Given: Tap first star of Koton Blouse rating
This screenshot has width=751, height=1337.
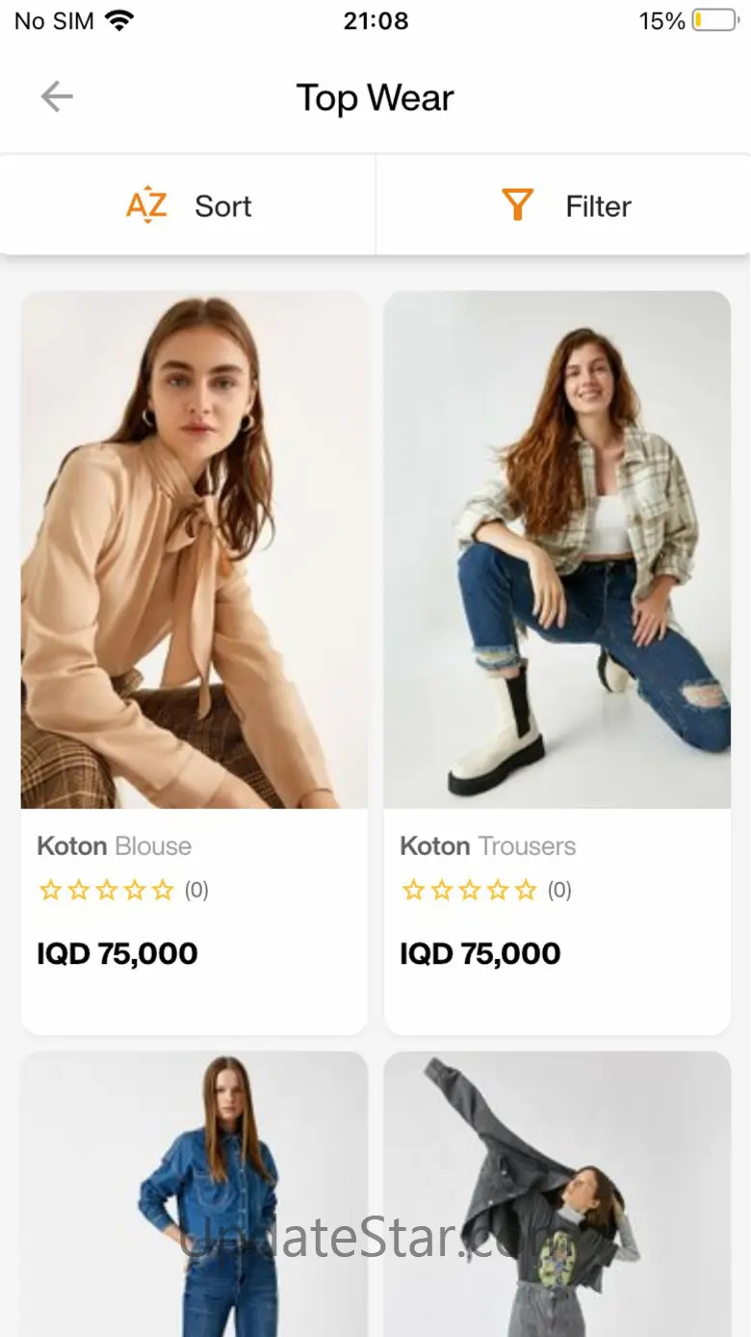Looking at the screenshot, I should [x=49, y=890].
